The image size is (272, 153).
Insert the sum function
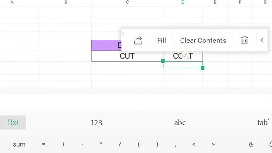point(19,144)
